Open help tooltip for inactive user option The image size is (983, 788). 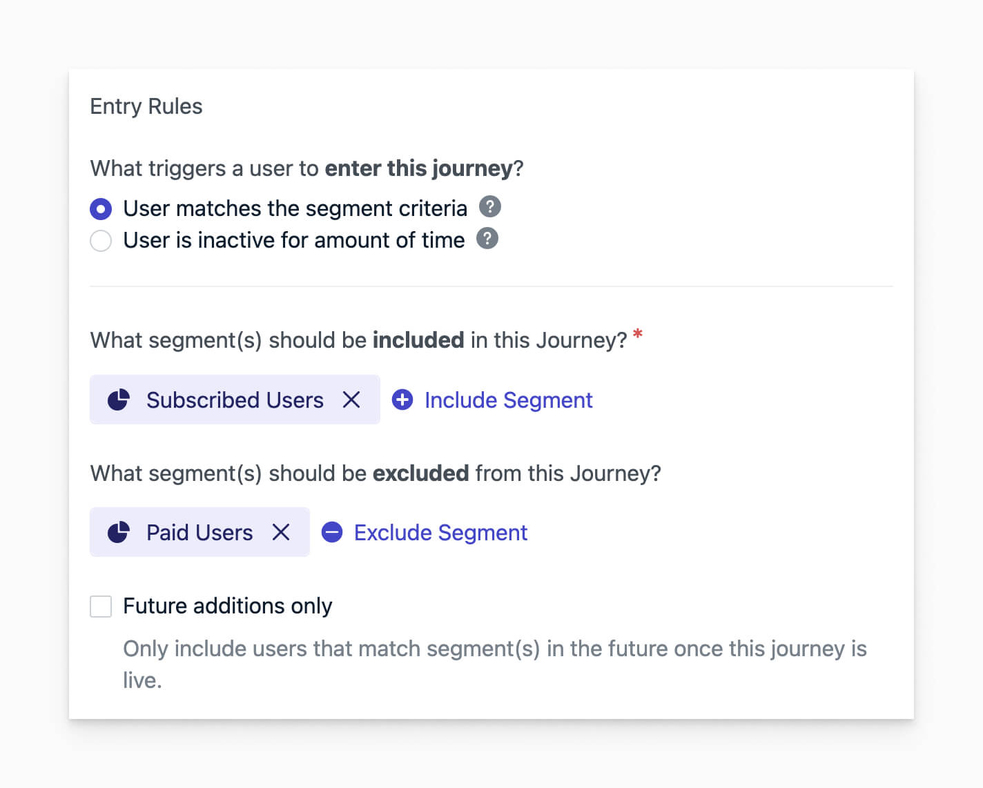pyautogui.click(x=487, y=239)
